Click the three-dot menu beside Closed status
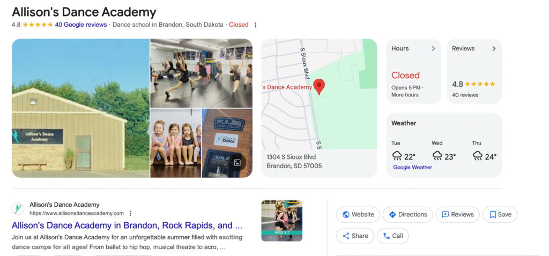The height and width of the screenshot is (256, 549). click(x=256, y=25)
